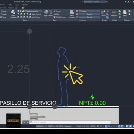Click the Group tool icon
The height and width of the screenshot is (134, 134).
point(103,13)
